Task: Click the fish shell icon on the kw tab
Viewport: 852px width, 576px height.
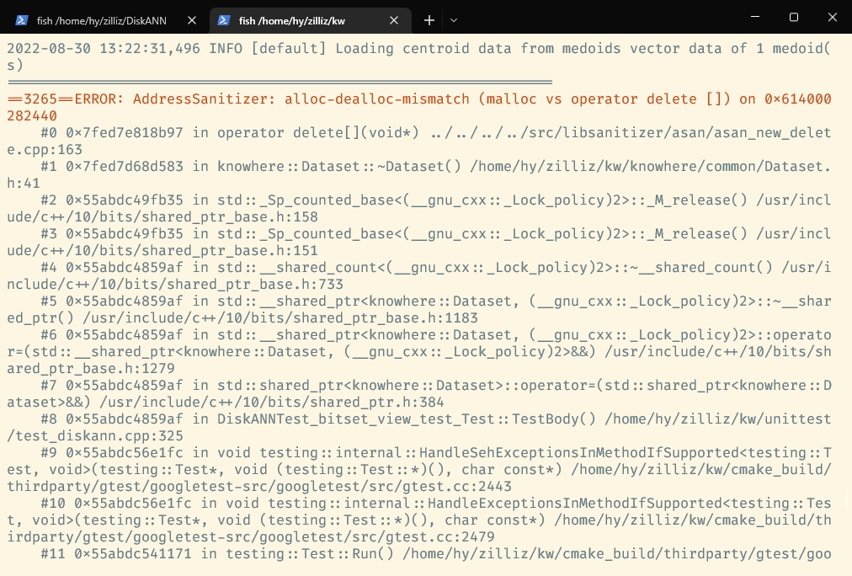Action: coord(223,20)
